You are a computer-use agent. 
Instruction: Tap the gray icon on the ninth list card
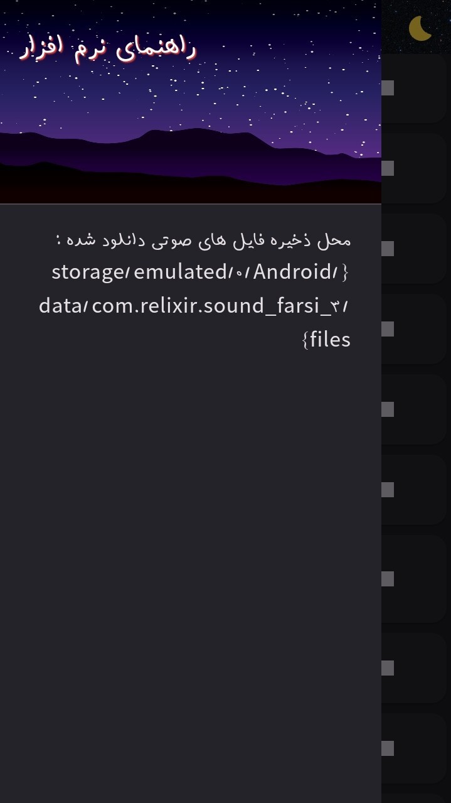pyautogui.click(x=388, y=748)
